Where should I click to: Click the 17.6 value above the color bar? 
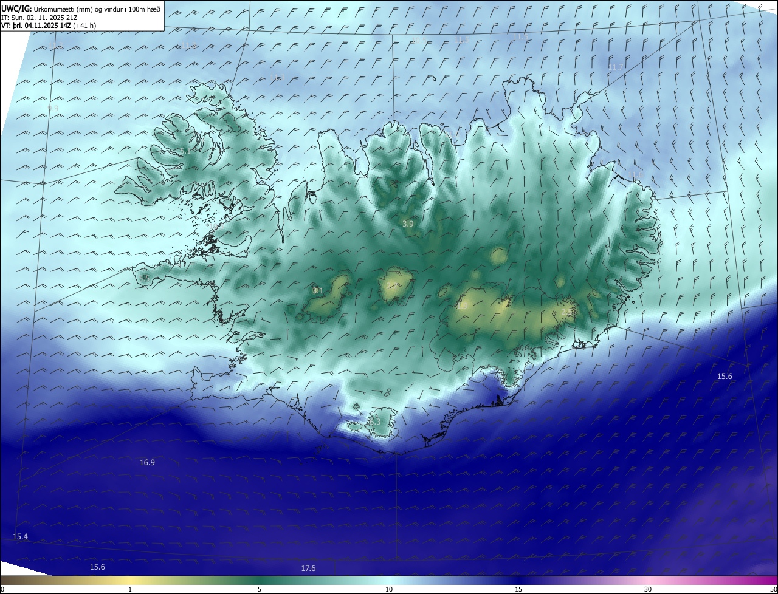[x=308, y=568]
